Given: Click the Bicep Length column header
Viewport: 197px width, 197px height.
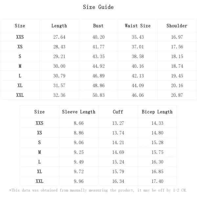Looking at the screenshot, I should coord(157,112).
